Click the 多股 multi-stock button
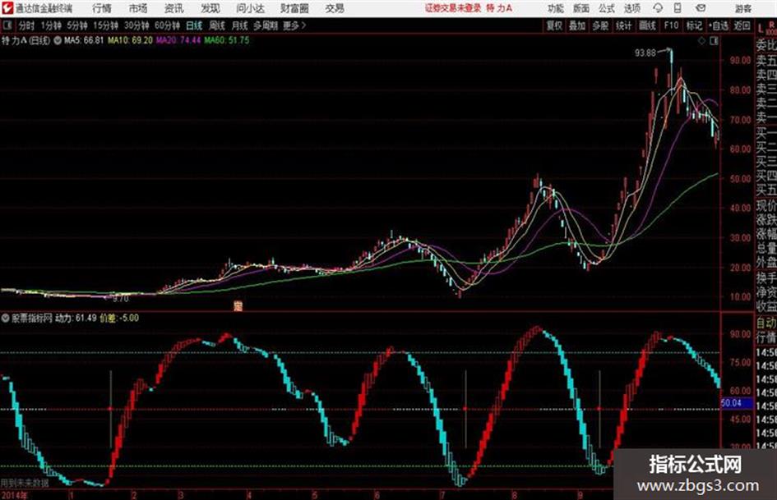Viewport: 777px width, 500px height. 600,25
